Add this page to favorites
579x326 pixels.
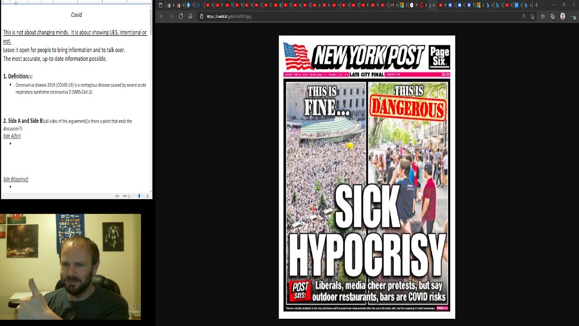(532, 16)
